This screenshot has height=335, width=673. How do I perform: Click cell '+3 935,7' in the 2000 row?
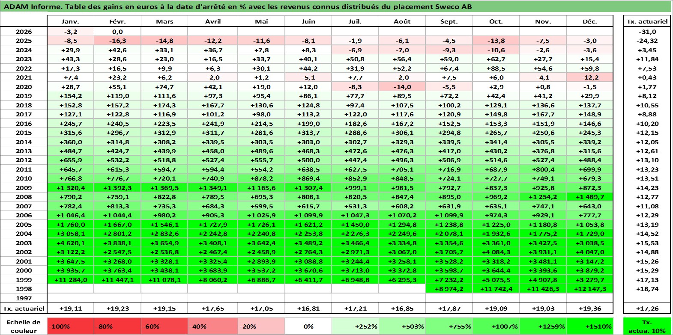click(x=70, y=270)
